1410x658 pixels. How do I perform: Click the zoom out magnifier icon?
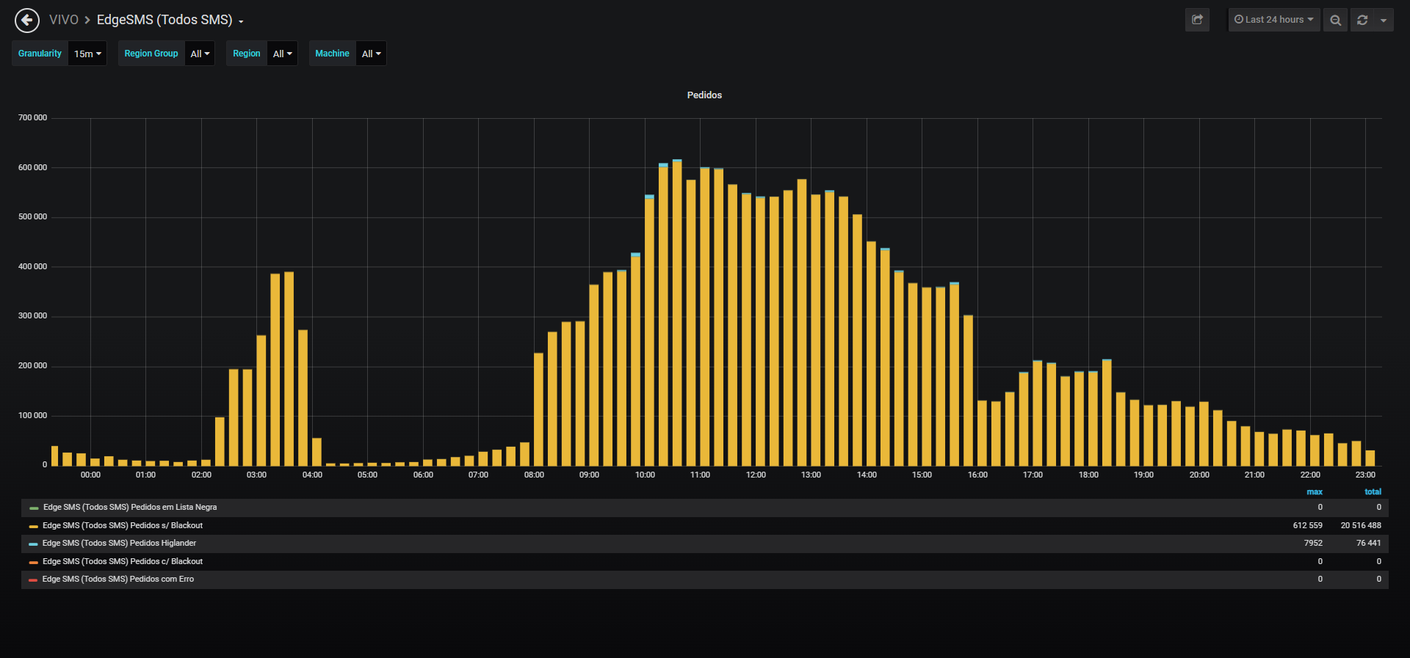click(1335, 20)
